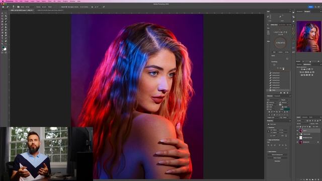
Task: Click the Navigator zoom slider
Action: tap(310, 61)
